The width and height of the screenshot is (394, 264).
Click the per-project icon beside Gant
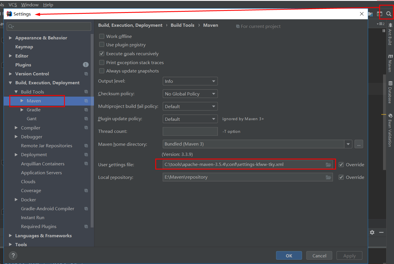point(86,119)
